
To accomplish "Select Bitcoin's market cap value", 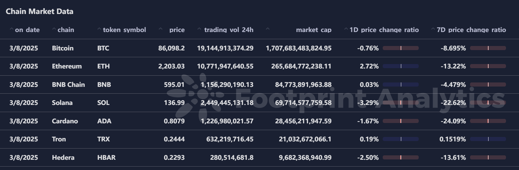I will pyautogui.click(x=299, y=48).
